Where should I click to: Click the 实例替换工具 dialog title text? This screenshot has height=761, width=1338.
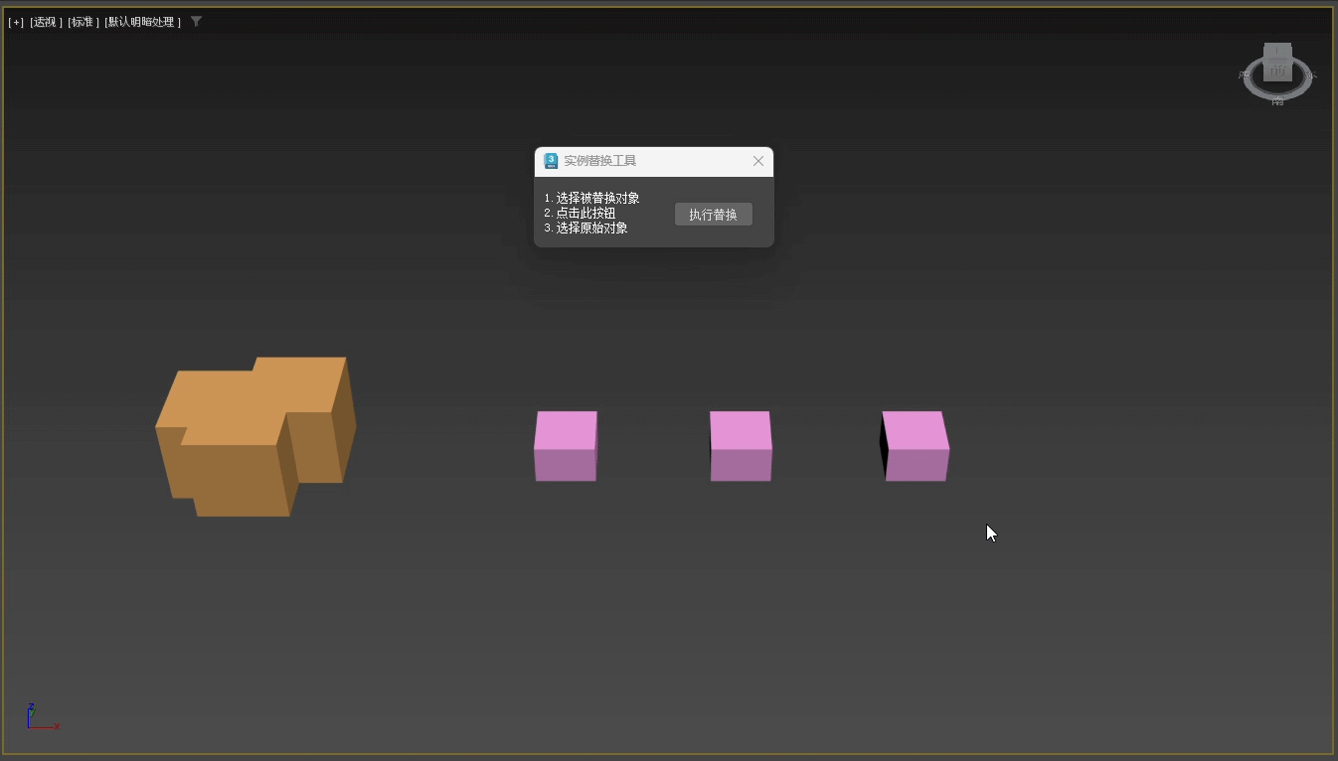click(x=599, y=161)
